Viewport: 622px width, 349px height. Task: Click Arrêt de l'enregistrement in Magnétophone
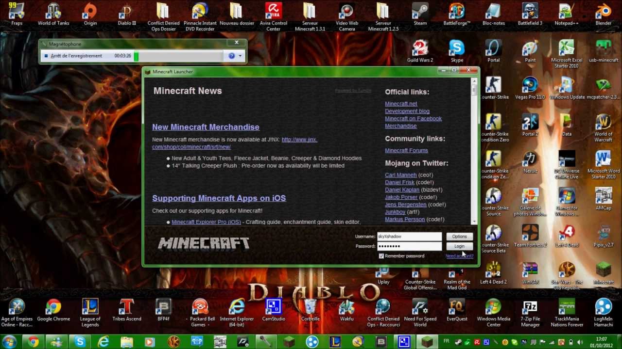pyautogui.click(x=73, y=56)
